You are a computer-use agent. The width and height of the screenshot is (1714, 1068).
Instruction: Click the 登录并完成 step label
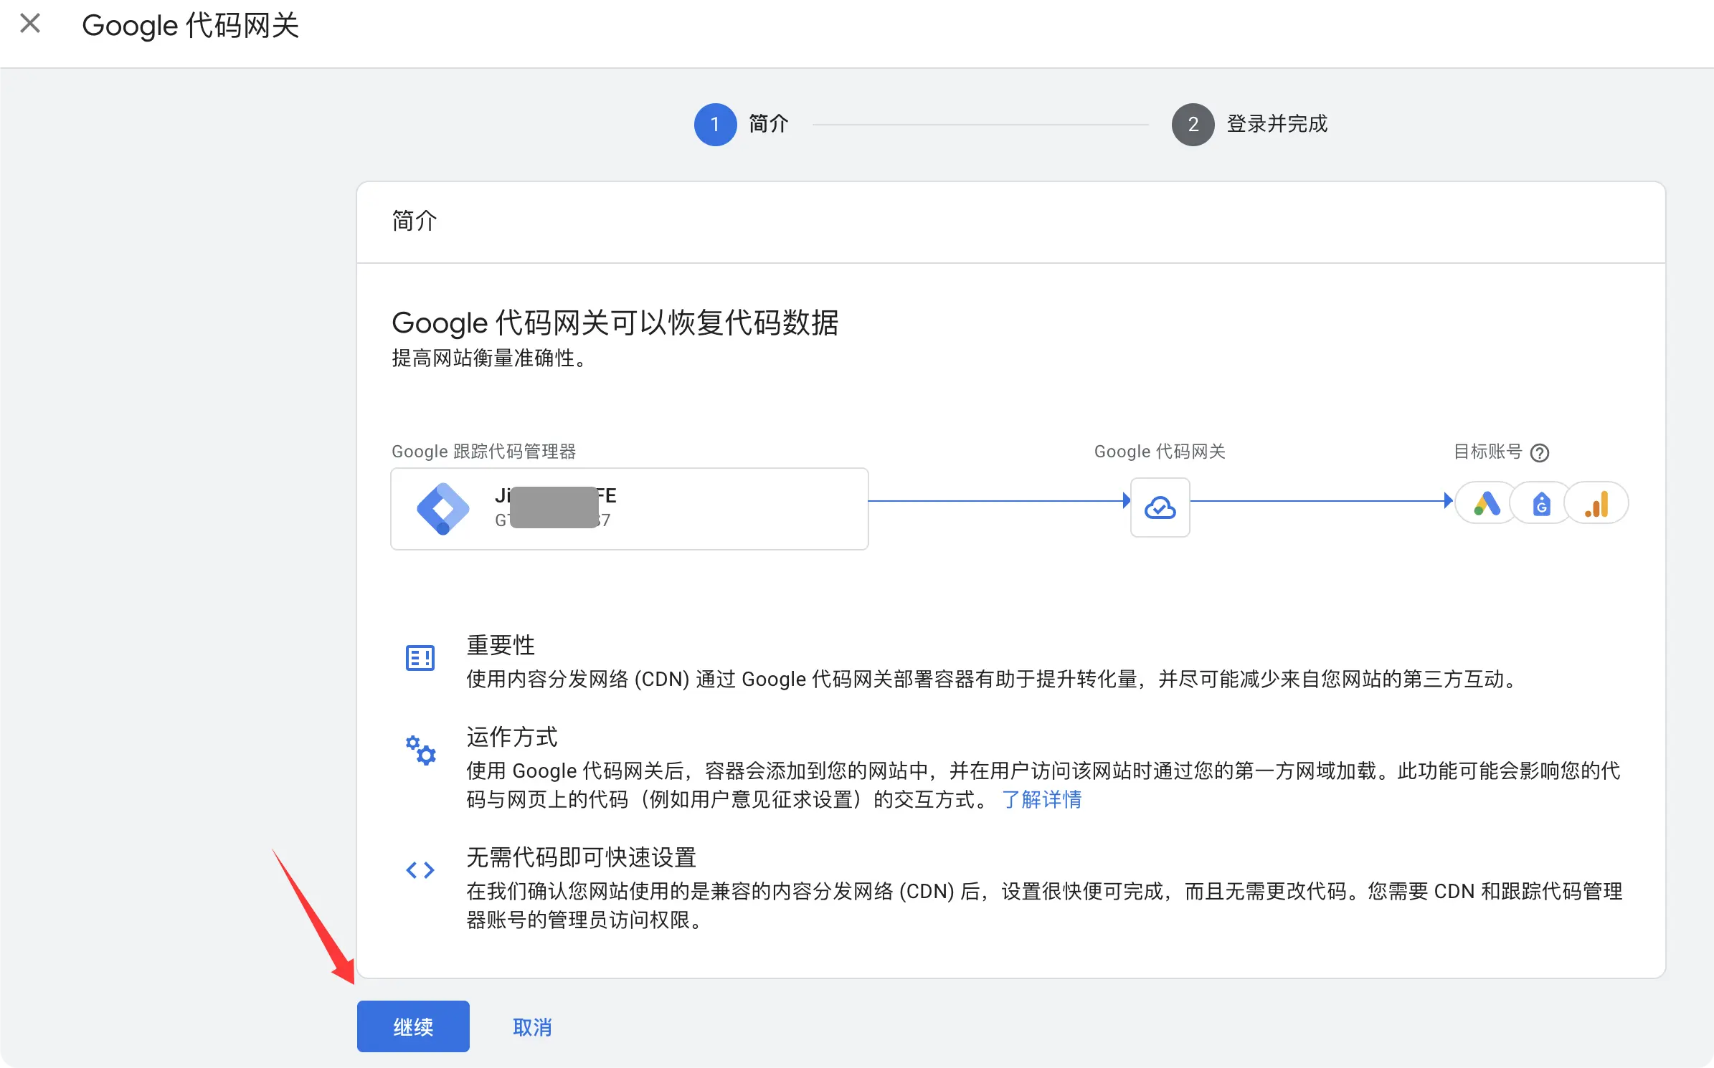(x=1277, y=124)
